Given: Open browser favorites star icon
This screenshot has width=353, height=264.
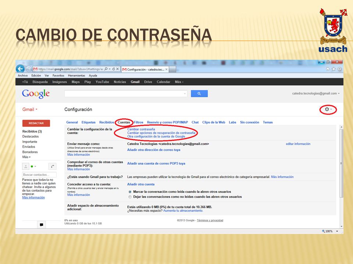Looking at the screenshot, I should (x=334, y=69).
